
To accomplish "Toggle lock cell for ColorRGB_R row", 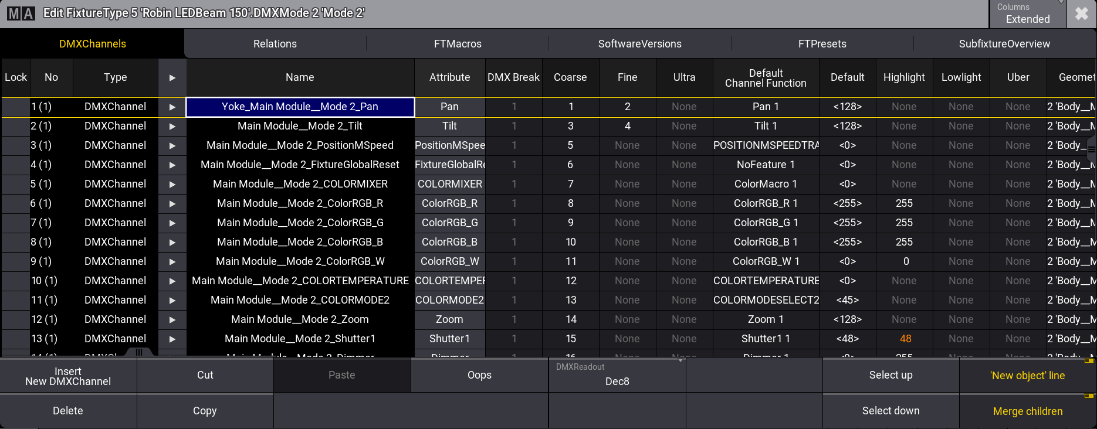I will [x=15, y=203].
